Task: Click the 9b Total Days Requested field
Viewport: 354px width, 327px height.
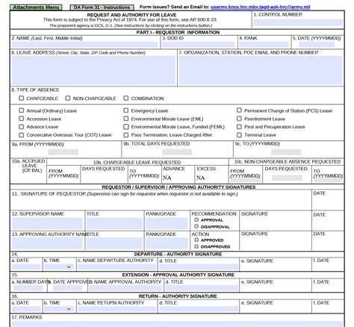Action: 177,152
